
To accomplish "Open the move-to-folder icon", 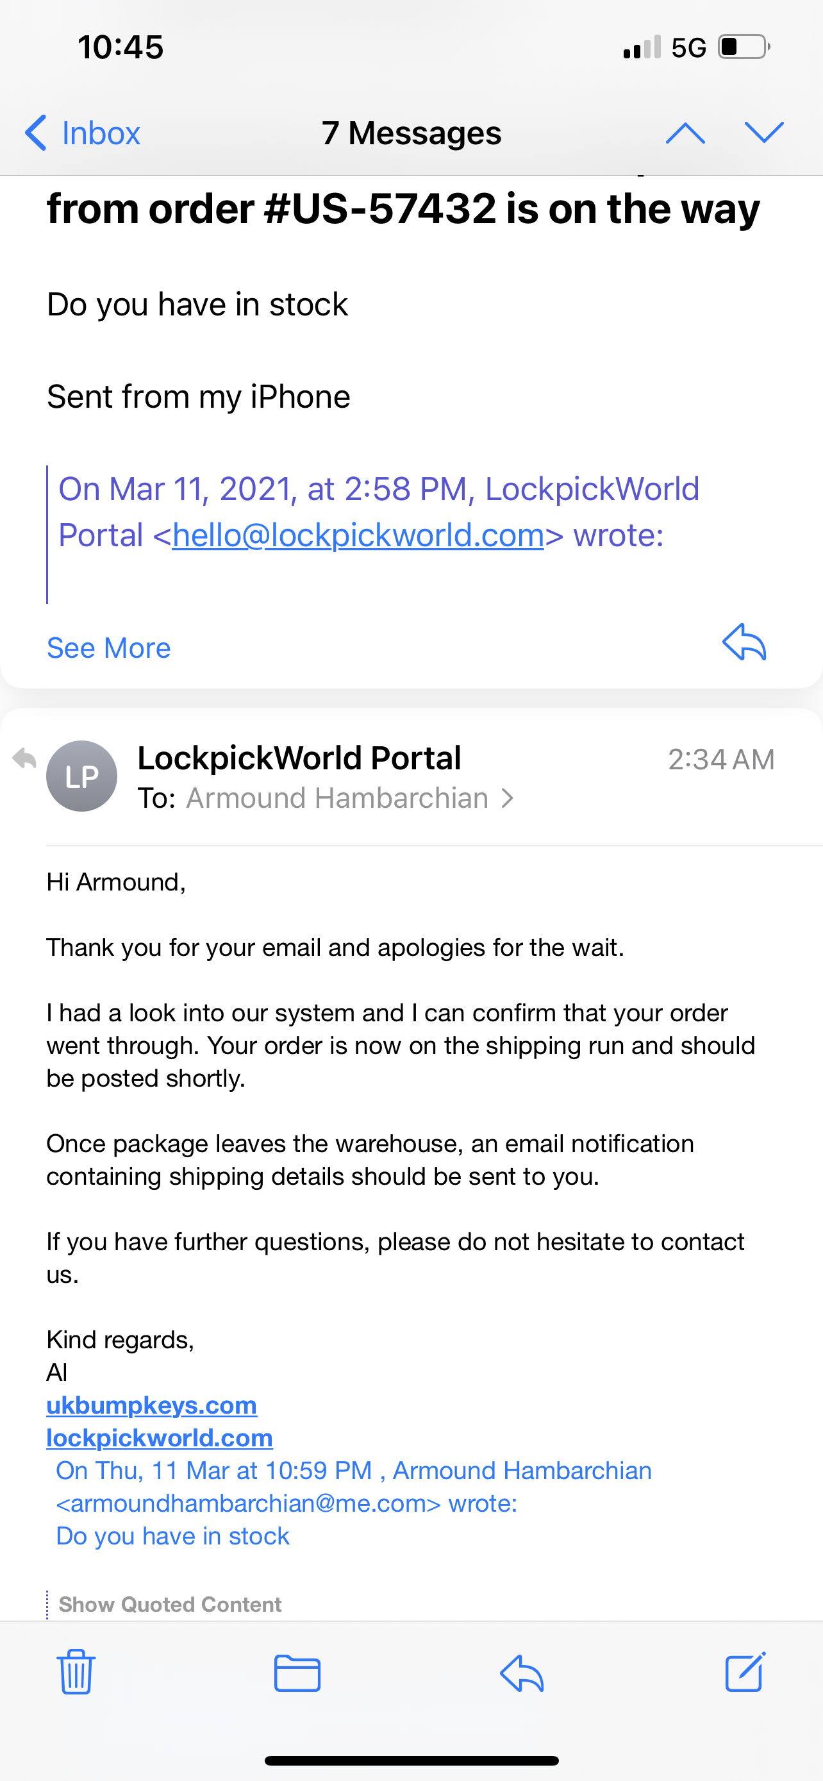I will click(297, 1673).
